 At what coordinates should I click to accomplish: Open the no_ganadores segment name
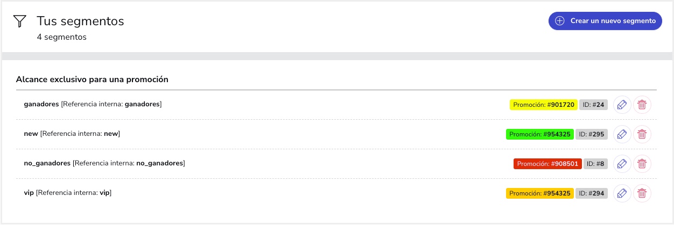coord(47,163)
